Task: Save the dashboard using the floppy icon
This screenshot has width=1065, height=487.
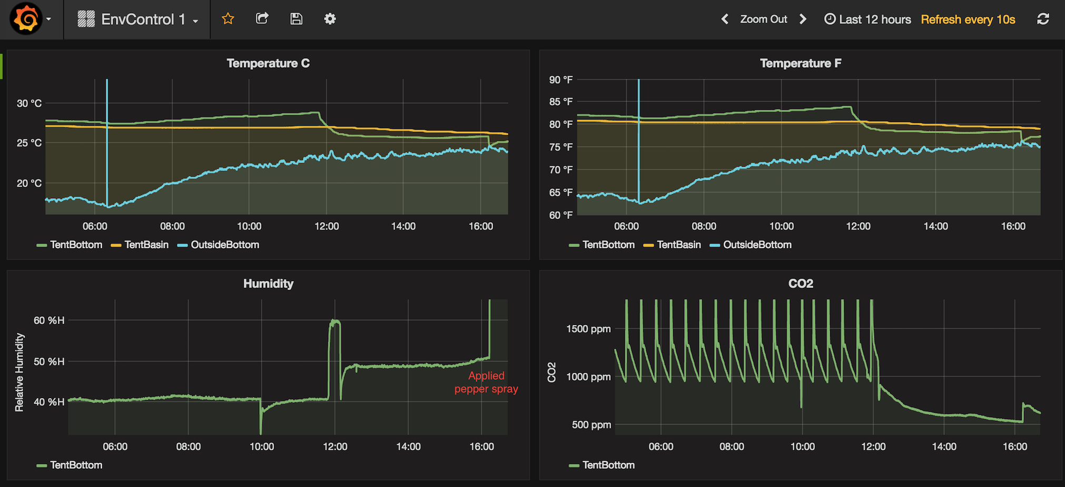Action: pyautogui.click(x=296, y=19)
